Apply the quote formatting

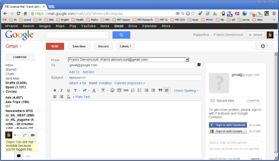click(x=160, y=90)
